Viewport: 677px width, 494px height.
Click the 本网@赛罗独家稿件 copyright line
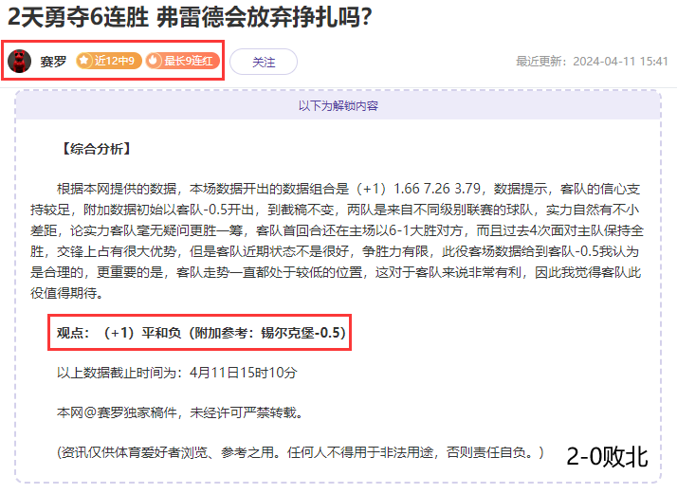coord(180,412)
